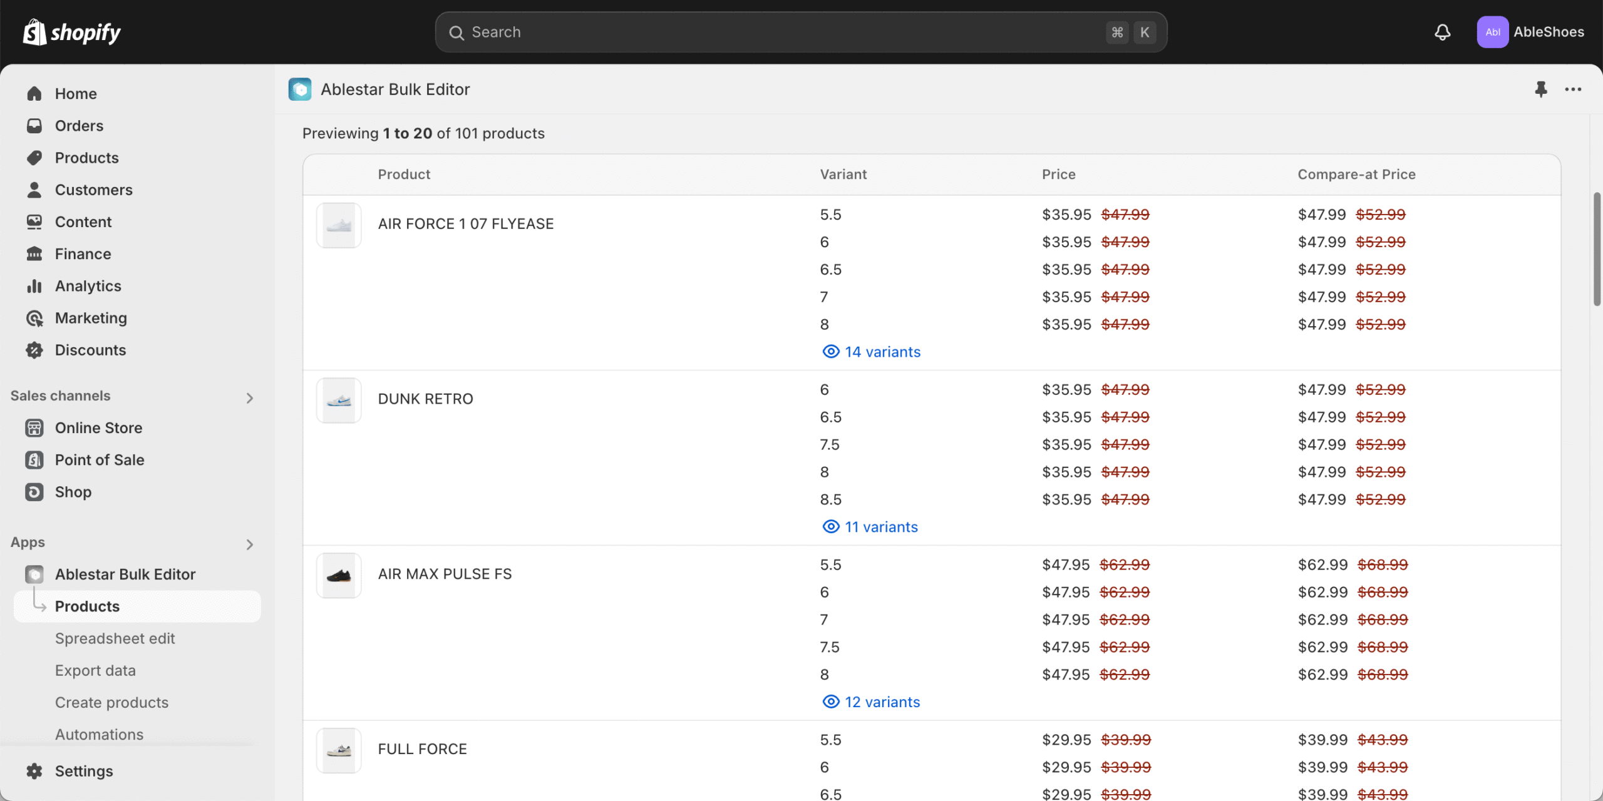
Task: Open Home from the sidebar
Action: click(x=75, y=94)
